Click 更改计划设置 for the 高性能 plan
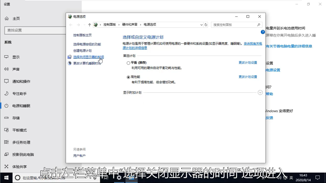The height and width of the screenshot is (183, 326). tap(248, 77)
